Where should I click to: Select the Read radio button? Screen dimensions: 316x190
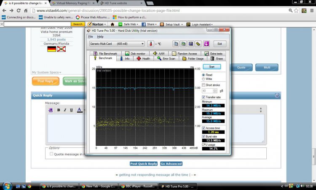click(204, 75)
